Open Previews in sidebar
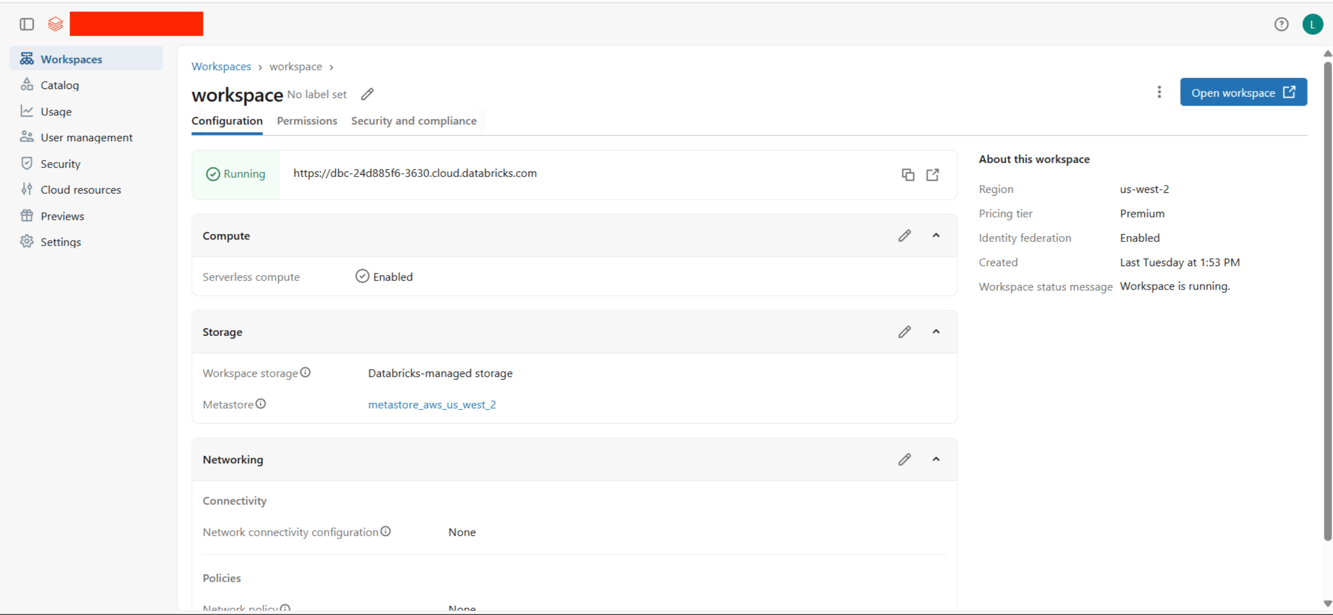1333x615 pixels. click(86, 216)
